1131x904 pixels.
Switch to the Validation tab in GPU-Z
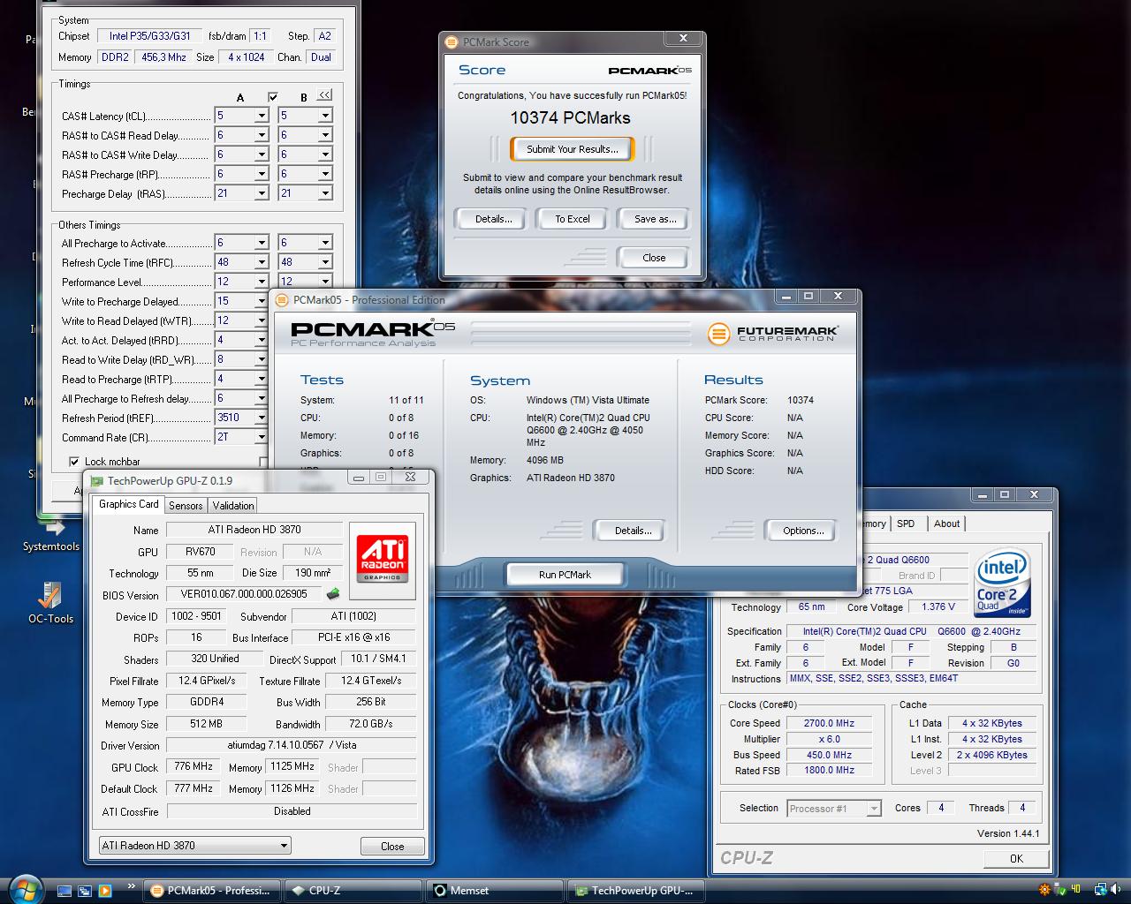click(233, 506)
